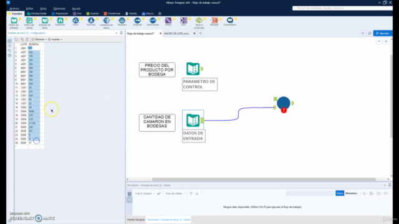Open the 0 de 0 Campos dropdown

click(x=145, y=194)
